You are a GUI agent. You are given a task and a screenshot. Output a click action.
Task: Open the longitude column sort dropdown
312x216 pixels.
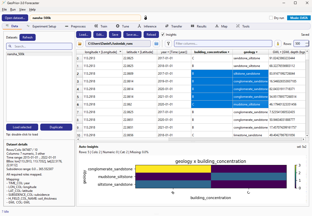(x=120, y=52)
